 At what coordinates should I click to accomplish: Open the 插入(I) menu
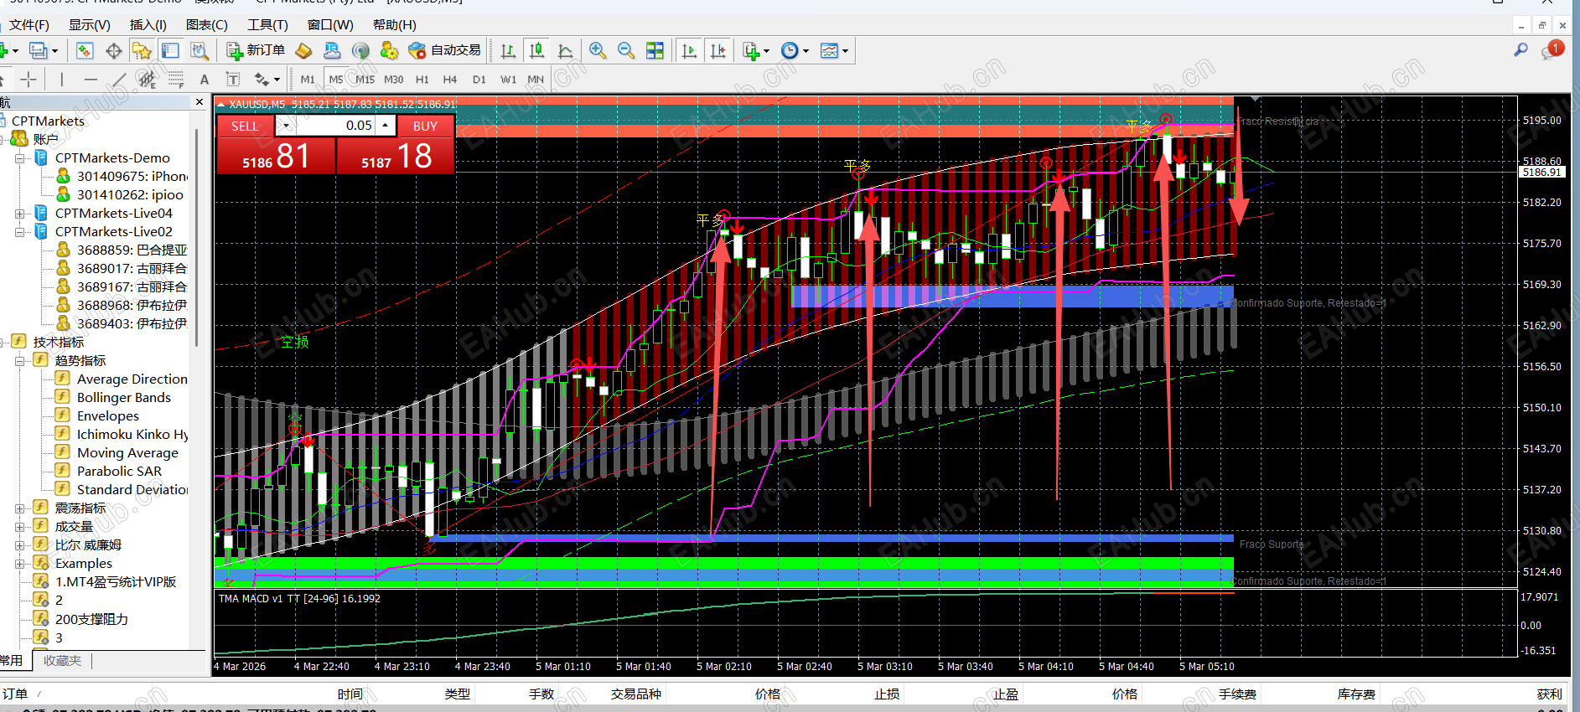point(148,25)
